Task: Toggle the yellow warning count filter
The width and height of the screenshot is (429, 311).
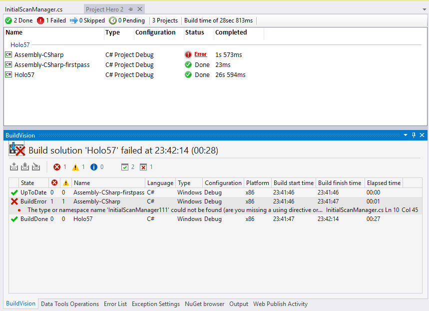Action: 78,167
